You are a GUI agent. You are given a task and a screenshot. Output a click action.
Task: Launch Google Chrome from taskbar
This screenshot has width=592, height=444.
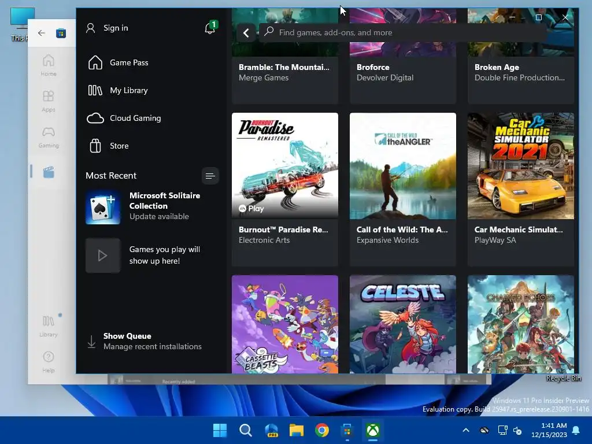pos(322,430)
